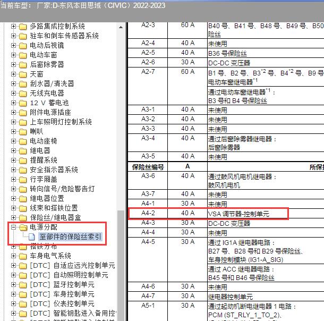324x321 pixels.
Task: Click the 继电器 folder icon
Action: tap(23, 151)
